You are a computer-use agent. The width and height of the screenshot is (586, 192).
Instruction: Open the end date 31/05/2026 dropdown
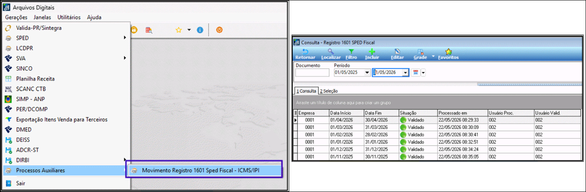coord(405,73)
